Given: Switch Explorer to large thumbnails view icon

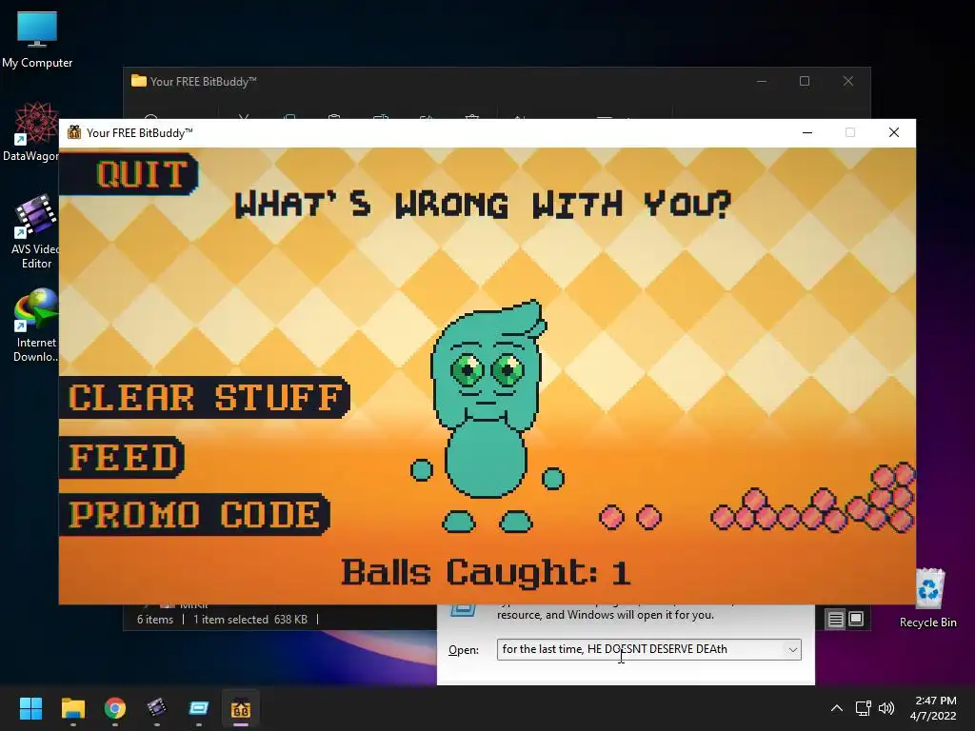Looking at the screenshot, I should click(x=856, y=619).
